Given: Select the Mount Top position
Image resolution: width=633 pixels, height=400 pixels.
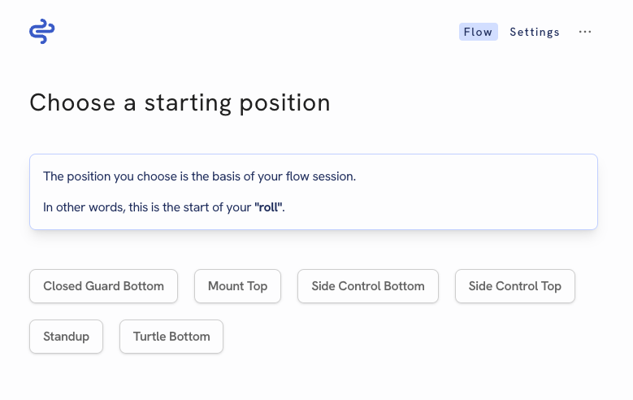Looking at the screenshot, I should coord(237,286).
